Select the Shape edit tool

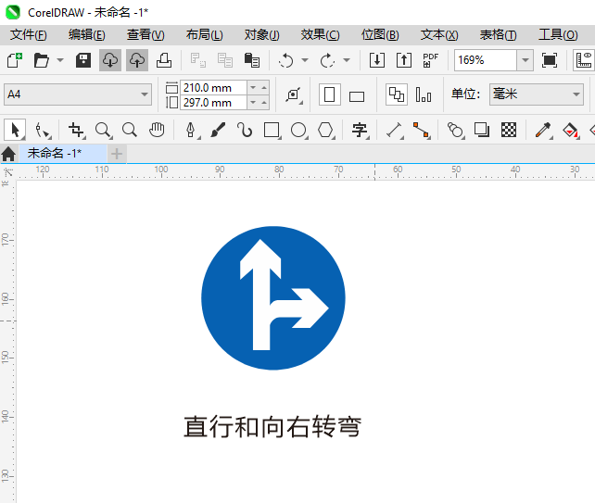[x=43, y=130]
